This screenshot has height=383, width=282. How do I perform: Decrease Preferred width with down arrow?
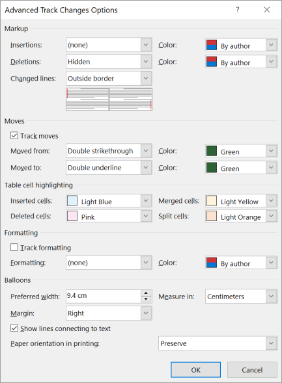click(146, 299)
